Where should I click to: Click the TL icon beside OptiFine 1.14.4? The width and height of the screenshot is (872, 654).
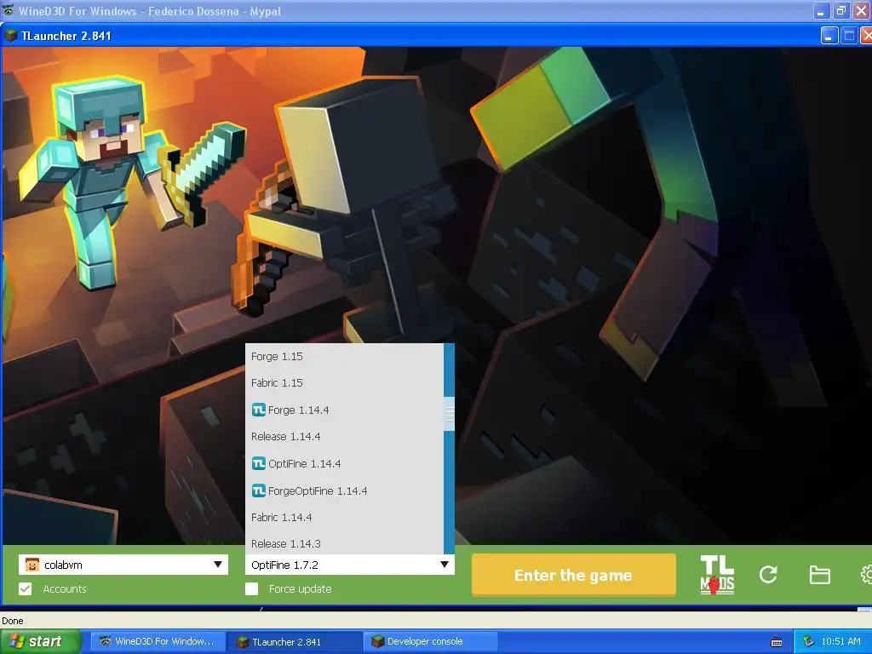[259, 463]
